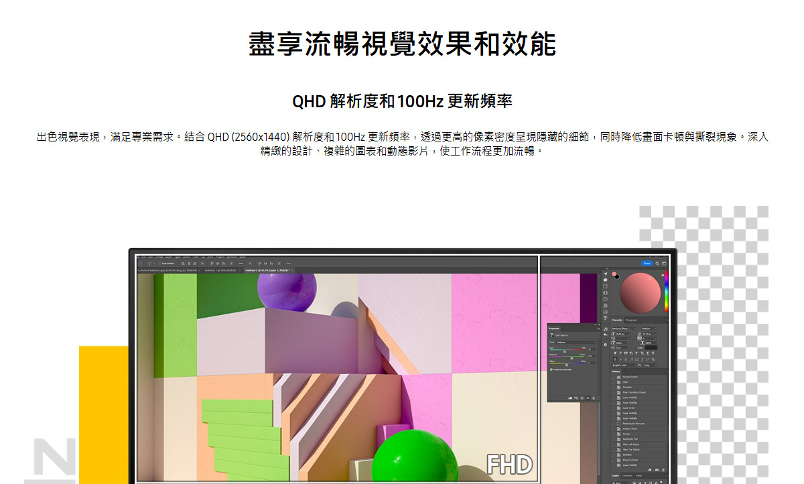
Task: Click the delete state trash icon in History
Action: pyautogui.click(x=663, y=470)
